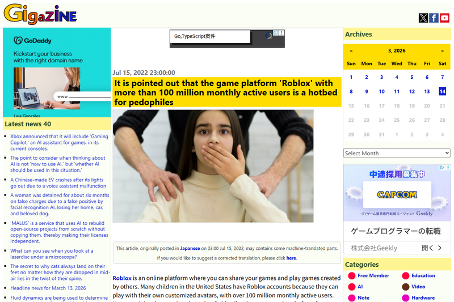Select March 1 in the calendar
The height and width of the screenshot is (302, 454).
(x=351, y=77)
